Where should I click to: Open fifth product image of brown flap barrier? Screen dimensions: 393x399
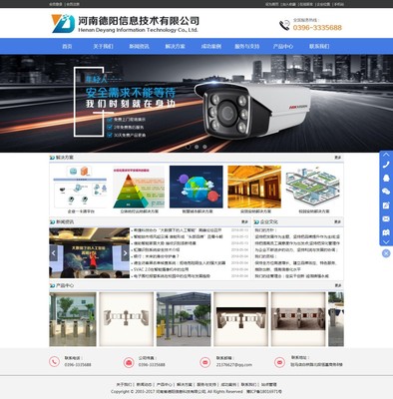[x=298, y=319]
